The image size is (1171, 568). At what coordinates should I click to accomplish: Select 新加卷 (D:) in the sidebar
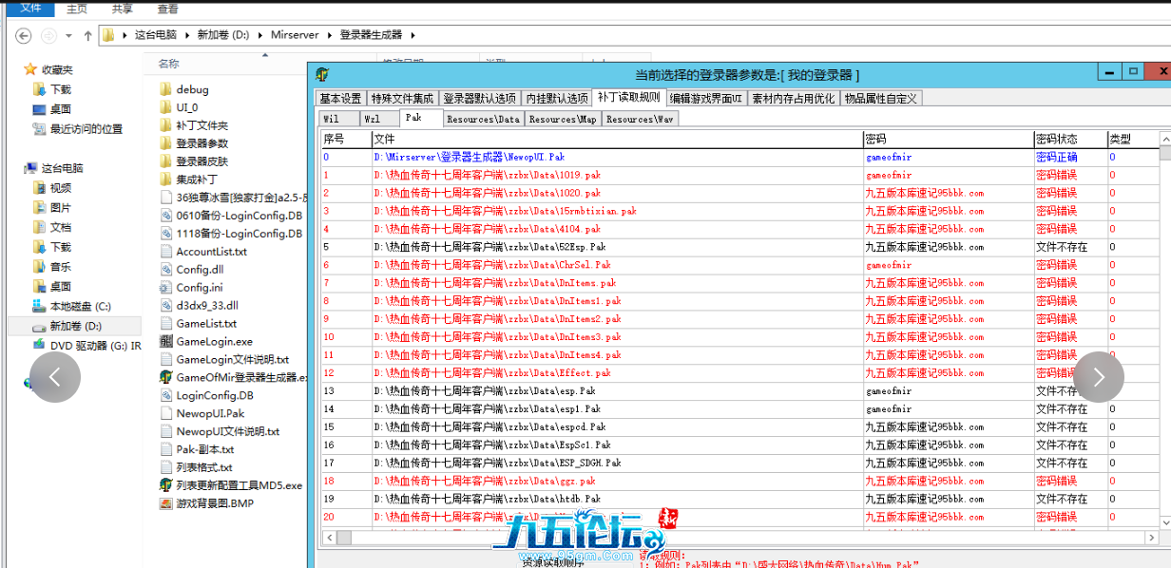point(76,326)
